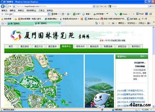Image resolution: width=155 pixels, height=112 pixels.
Task: Click the 書籤 star button
Action: point(86,14)
